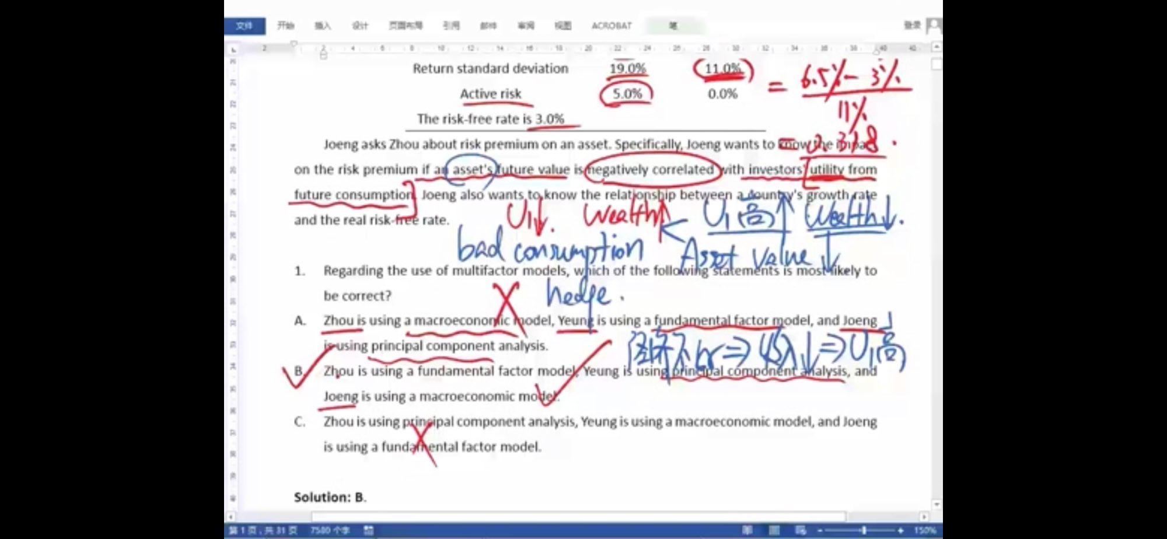Open the 文件 (File) tab

pyautogui.click(x=244, y=26)
